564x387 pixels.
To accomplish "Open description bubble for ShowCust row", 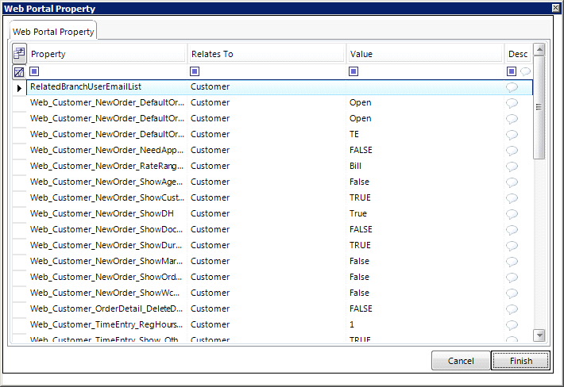I will point(512,197).
